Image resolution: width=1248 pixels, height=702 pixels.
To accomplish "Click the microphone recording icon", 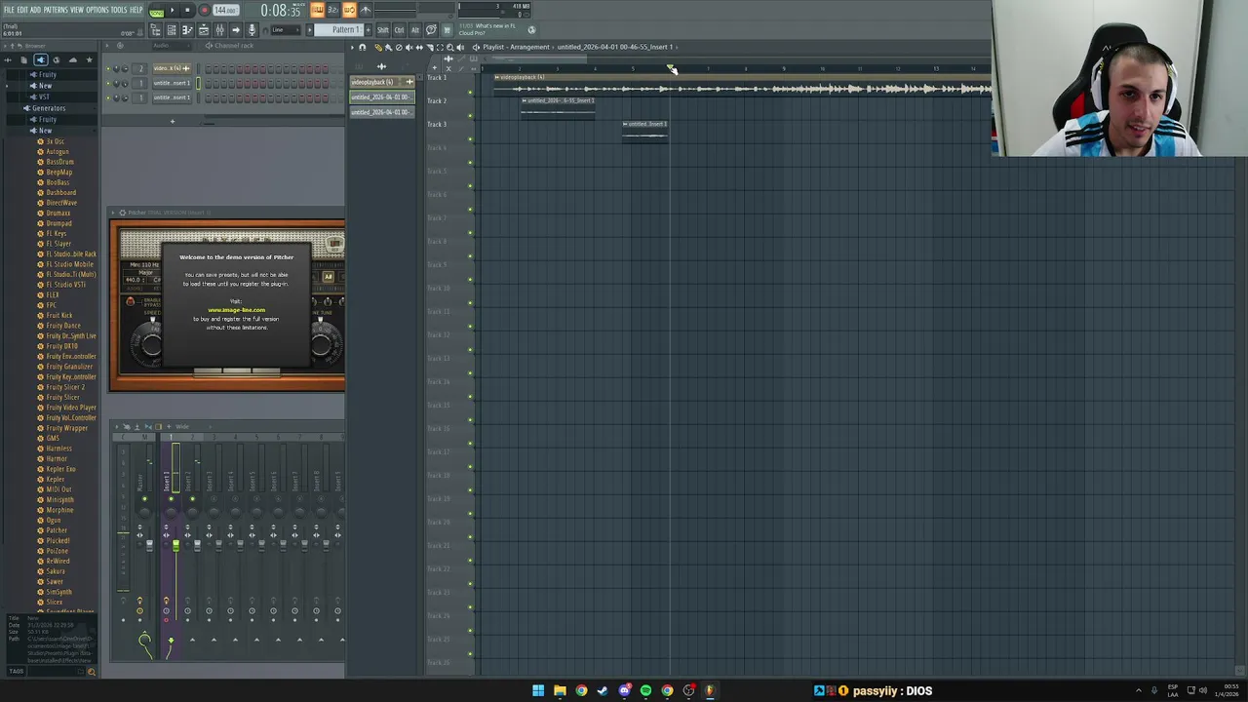I will tap(252, 30).
